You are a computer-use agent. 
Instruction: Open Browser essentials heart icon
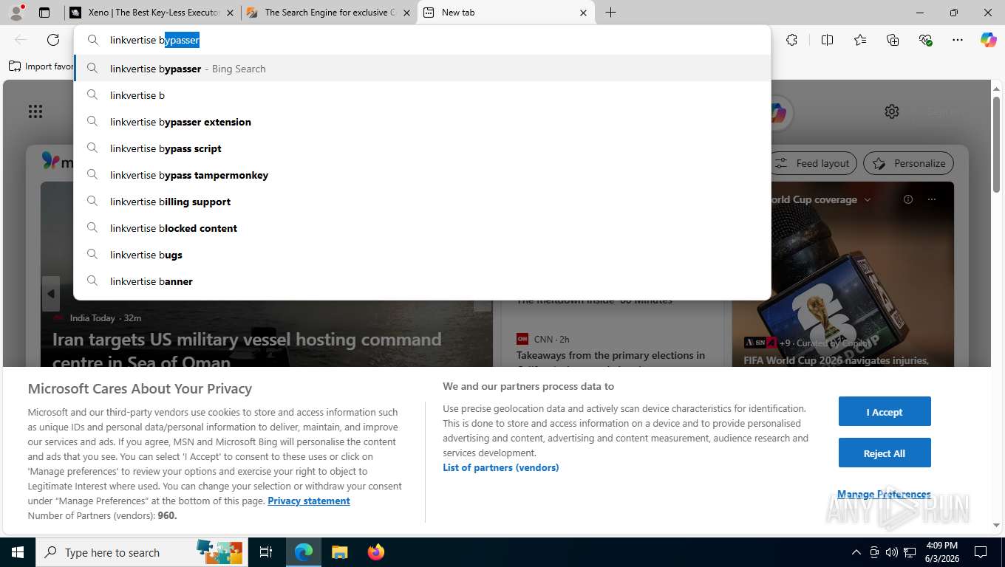pyautogui.click(x=925, y=40)
